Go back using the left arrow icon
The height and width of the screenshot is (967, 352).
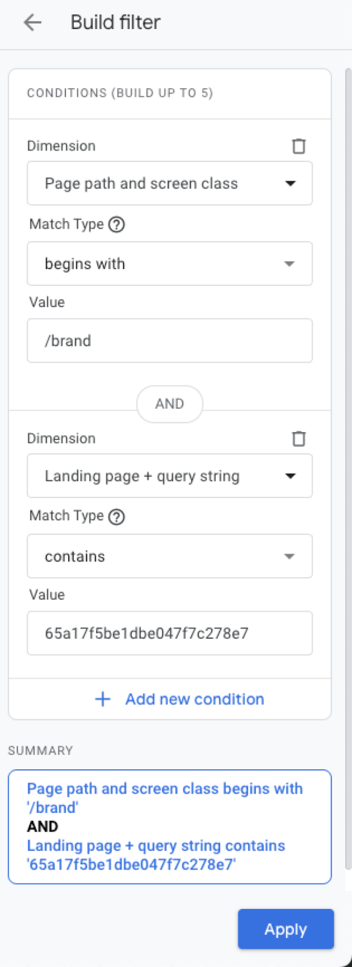click(33, 22)
